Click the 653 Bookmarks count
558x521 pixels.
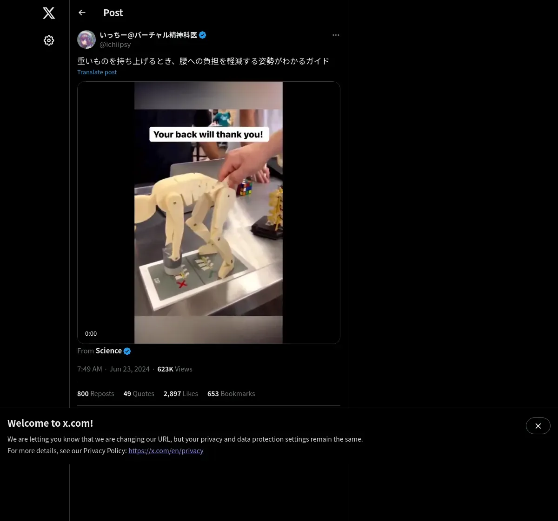(x=231, y=393)
